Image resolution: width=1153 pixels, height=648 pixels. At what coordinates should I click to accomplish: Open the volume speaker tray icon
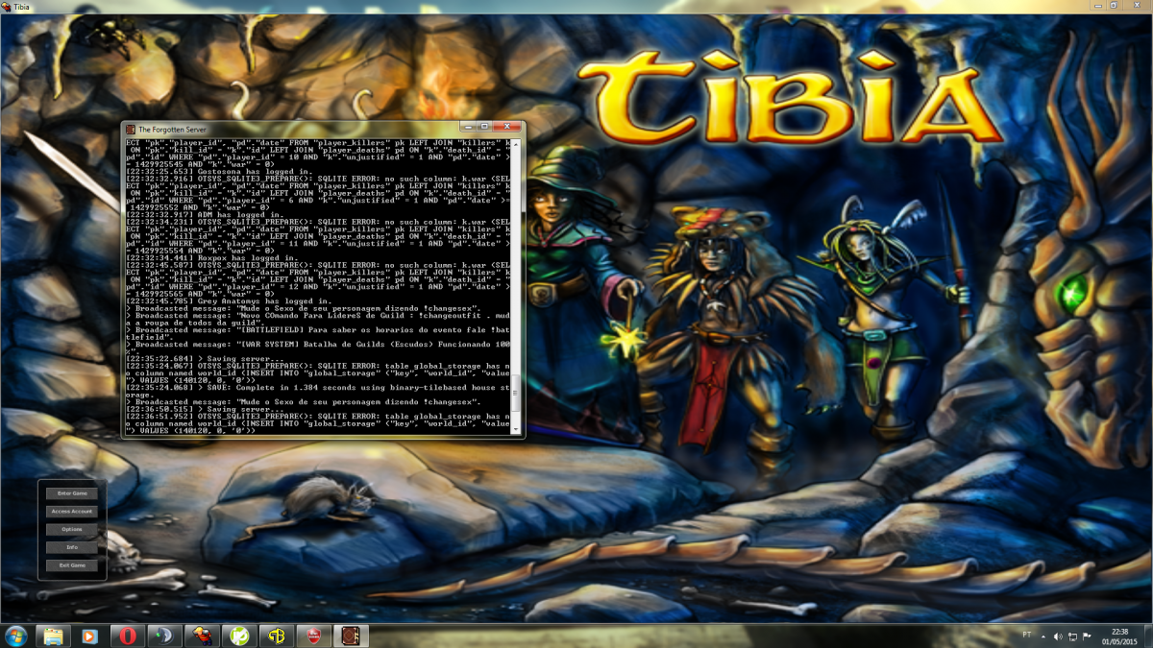pyautogui.click(x=1058, y=636)
